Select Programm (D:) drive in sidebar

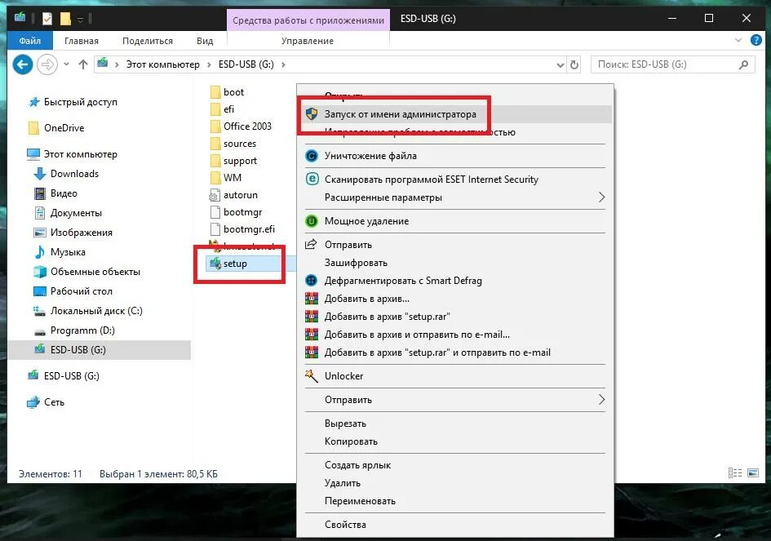coord(82,330)
